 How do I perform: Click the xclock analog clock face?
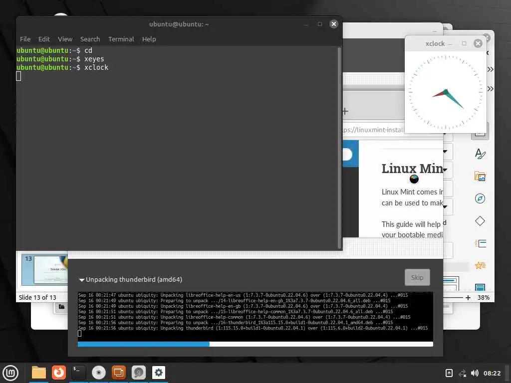click(x=446, y=92)
